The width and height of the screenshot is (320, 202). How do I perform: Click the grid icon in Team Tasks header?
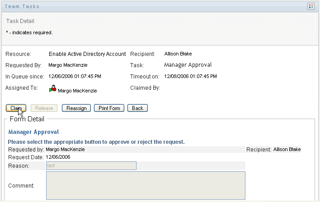pyautogui.click(x=311, y=6)
